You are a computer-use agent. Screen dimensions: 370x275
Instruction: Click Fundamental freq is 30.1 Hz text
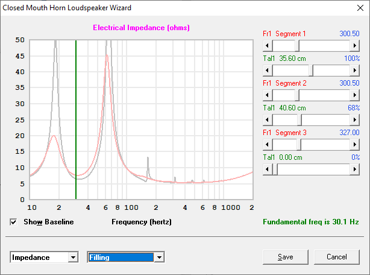pos(311,222)
